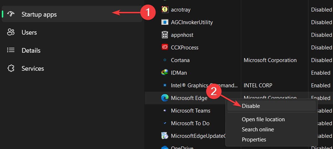Select the IDMan row name

coord(179,73)
